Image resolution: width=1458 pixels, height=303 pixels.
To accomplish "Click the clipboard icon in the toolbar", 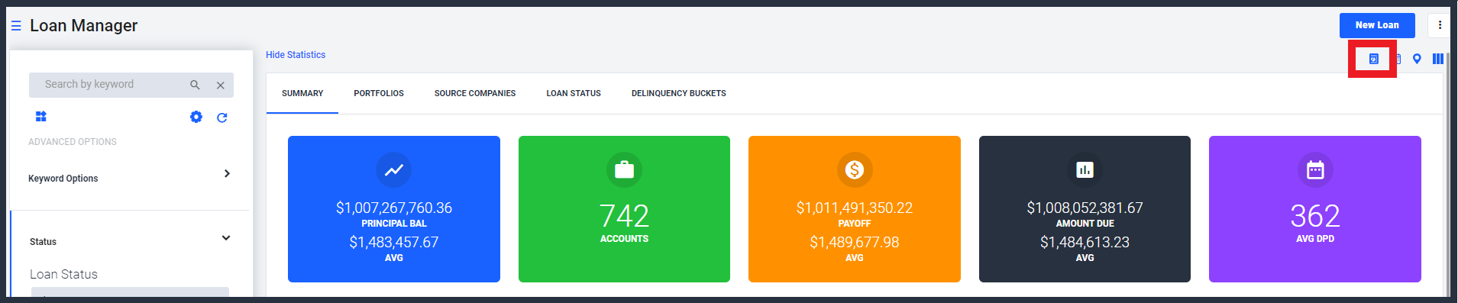I will point(1398,59).
